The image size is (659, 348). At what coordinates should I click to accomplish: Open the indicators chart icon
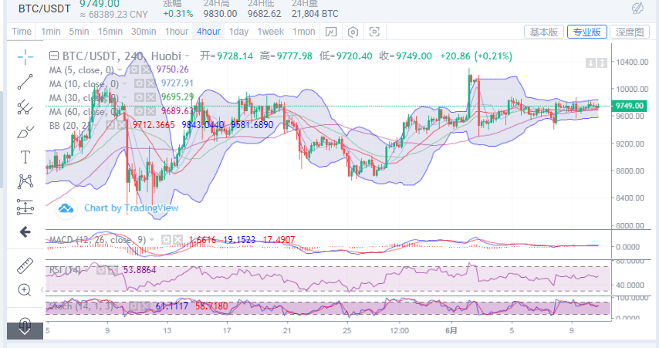[331, 32]
